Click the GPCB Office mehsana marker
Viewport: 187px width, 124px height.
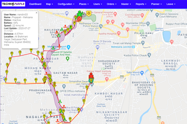64,86
